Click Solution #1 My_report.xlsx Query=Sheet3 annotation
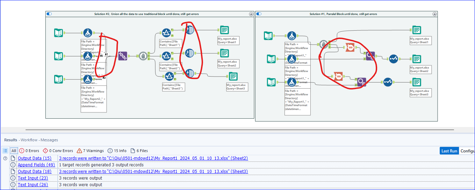Image resolution: width=475 pixels, height=190 pixels. (x=420, y=93)
